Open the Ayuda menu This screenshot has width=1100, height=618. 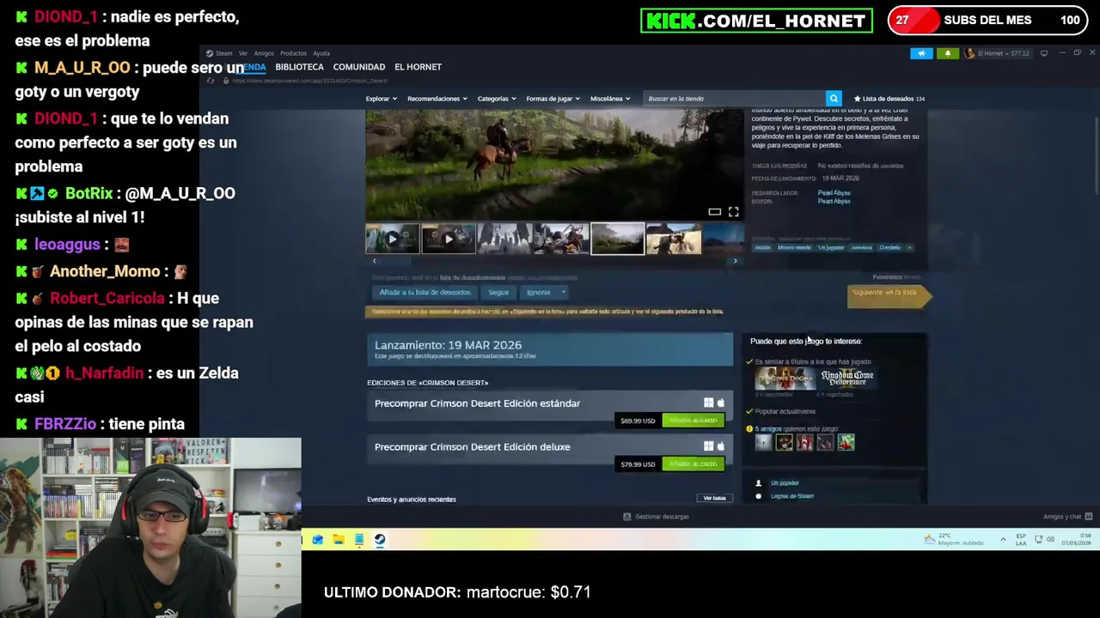coord(321,53)
